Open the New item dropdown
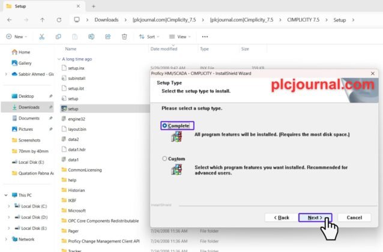Image resolution: width=383 pixels, height=252 pixels. click(18, 37)
